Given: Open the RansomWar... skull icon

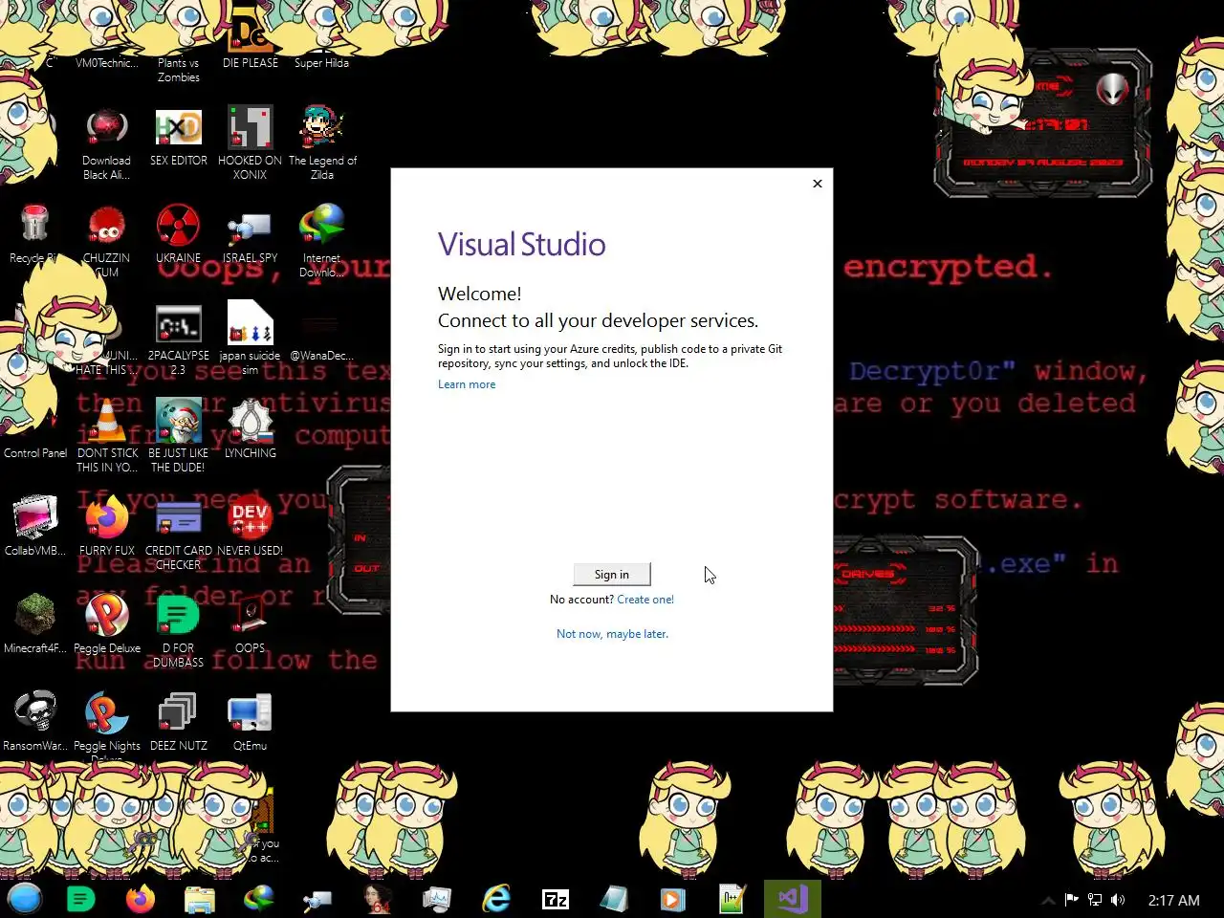Looking at the screenshot, I should point(35,721).
